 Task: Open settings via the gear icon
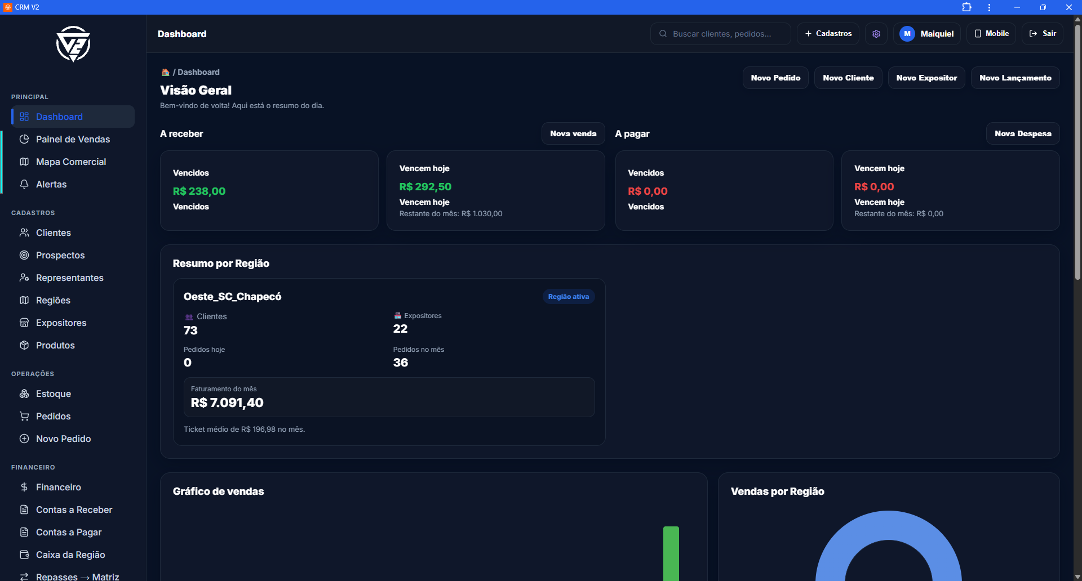click(x=876, y=34)
